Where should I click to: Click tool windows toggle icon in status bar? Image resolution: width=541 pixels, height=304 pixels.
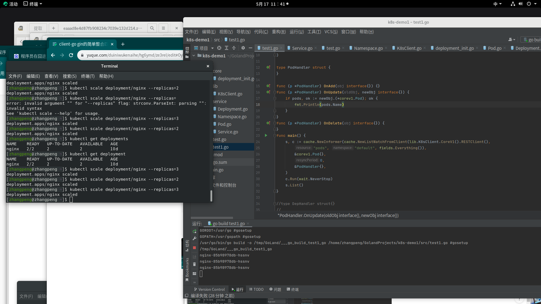pyautogui.click(x=186, y=296)
